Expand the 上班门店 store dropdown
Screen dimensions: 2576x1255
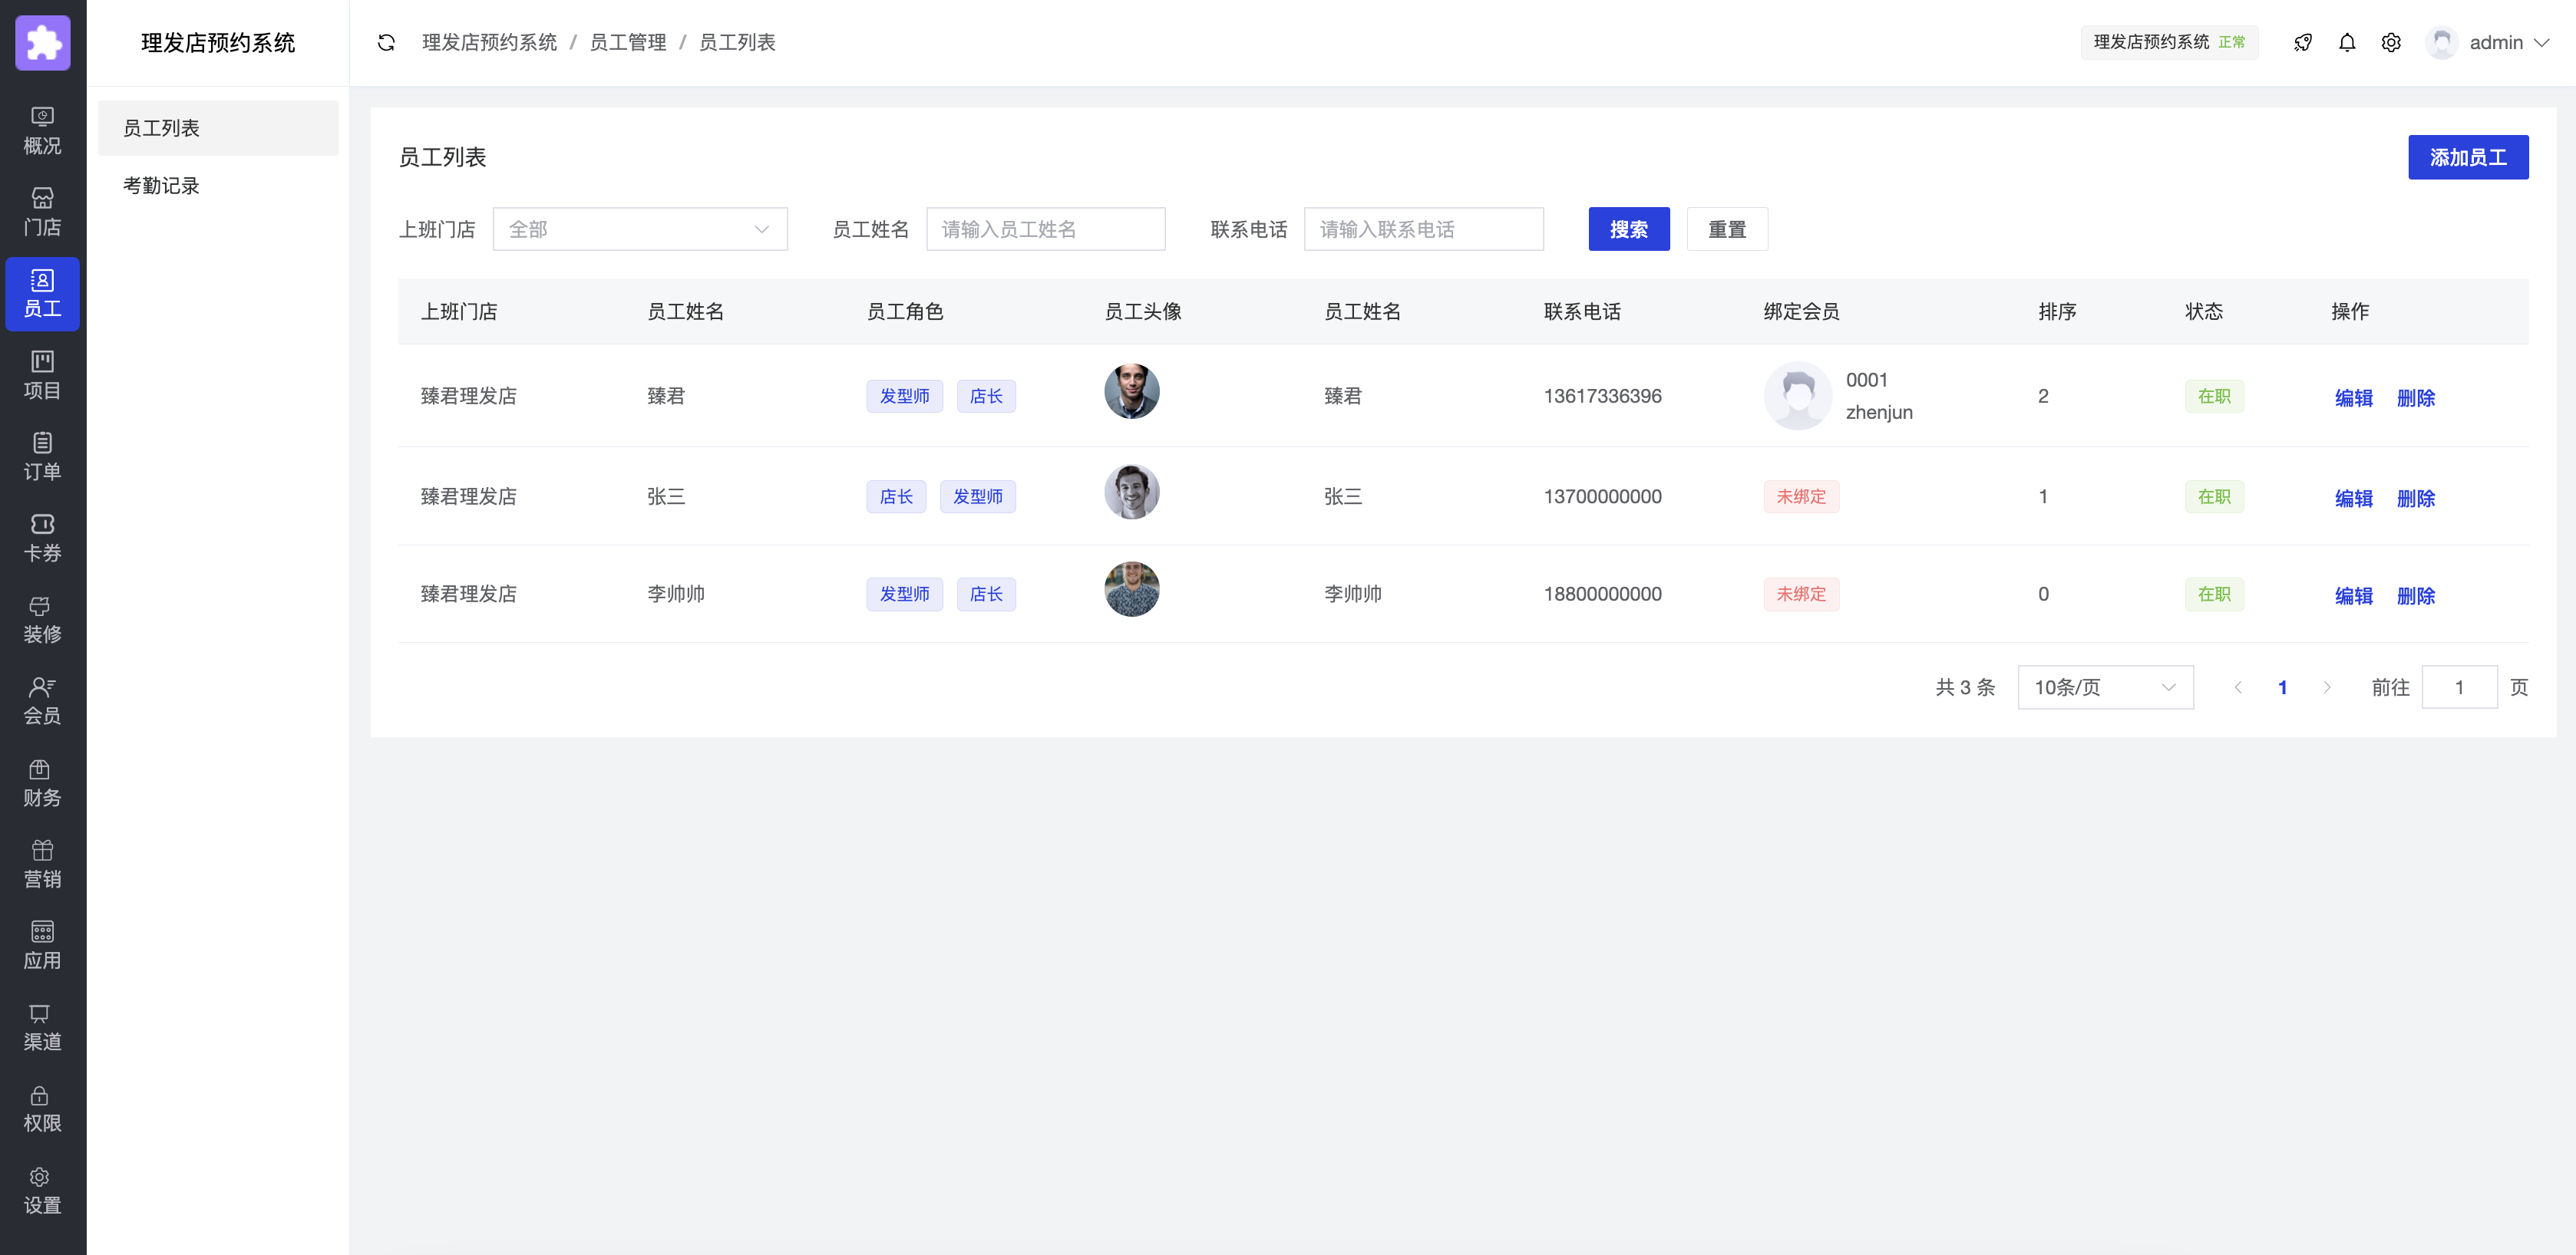click(x=640, y=229)
